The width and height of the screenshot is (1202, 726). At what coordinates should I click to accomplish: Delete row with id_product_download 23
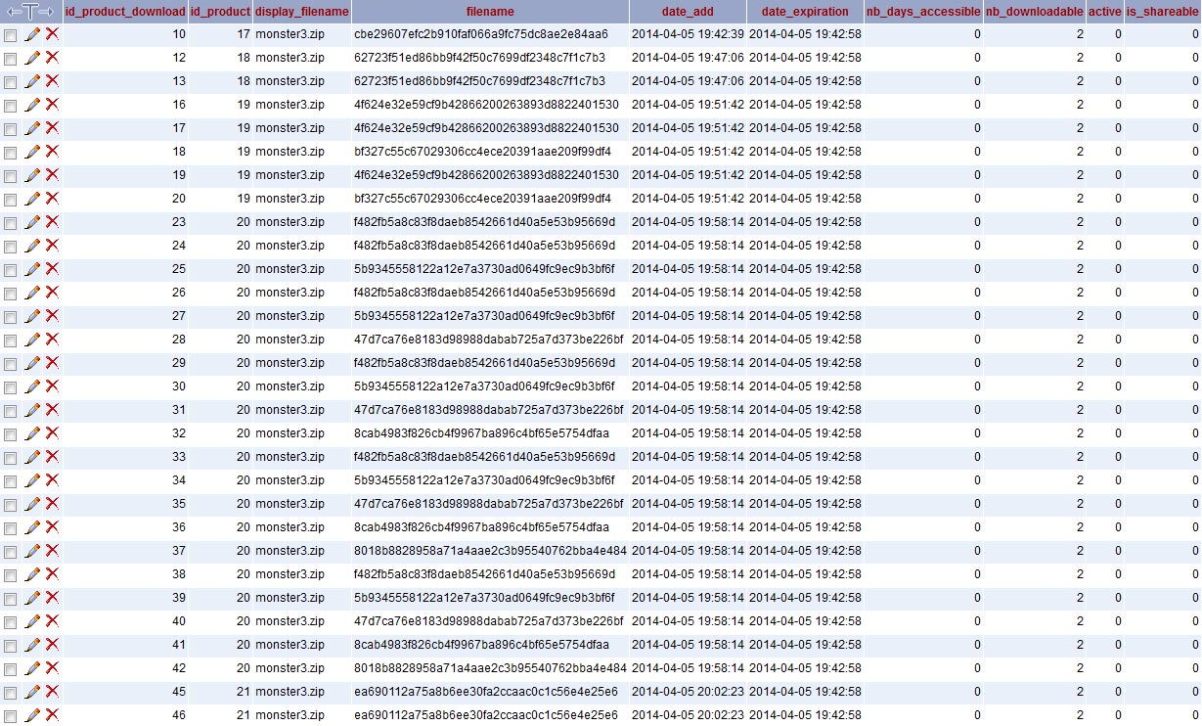pos(52,222)
